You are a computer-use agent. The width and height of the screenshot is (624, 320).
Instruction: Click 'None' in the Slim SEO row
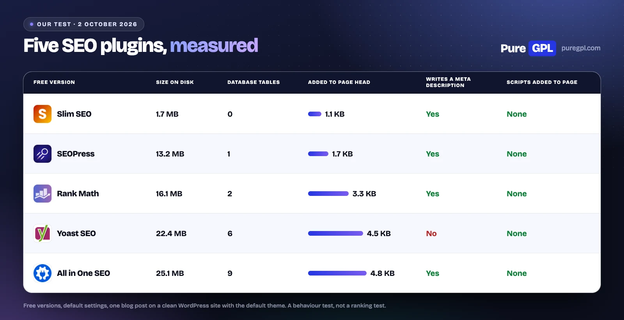point(517,114)
